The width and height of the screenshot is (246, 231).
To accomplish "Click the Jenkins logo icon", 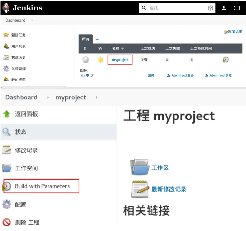I will coord(6,8).
